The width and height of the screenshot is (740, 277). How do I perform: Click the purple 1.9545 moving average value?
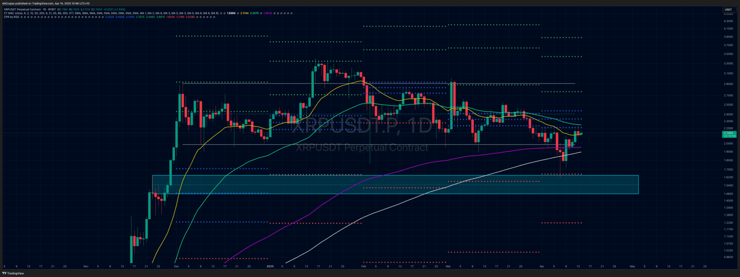(x=268, y=13)
